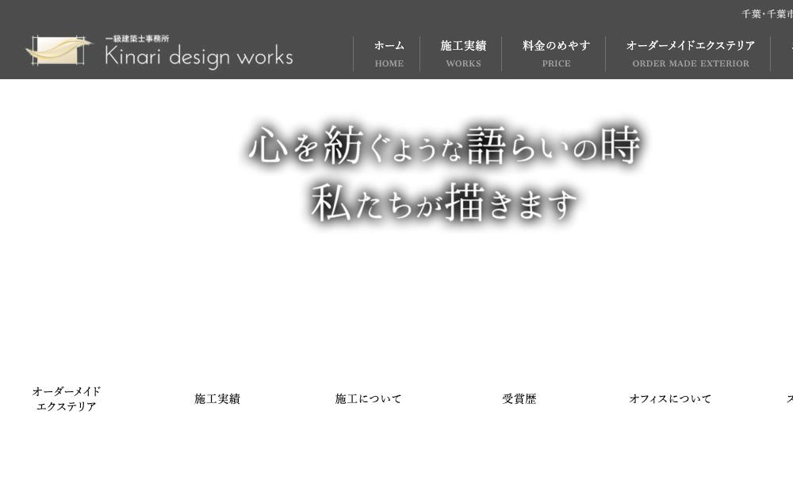Screen dimensions: 793x491
Task: Open the Kinari design works title link
Action: pyautogui.click(x=199, y=56)
